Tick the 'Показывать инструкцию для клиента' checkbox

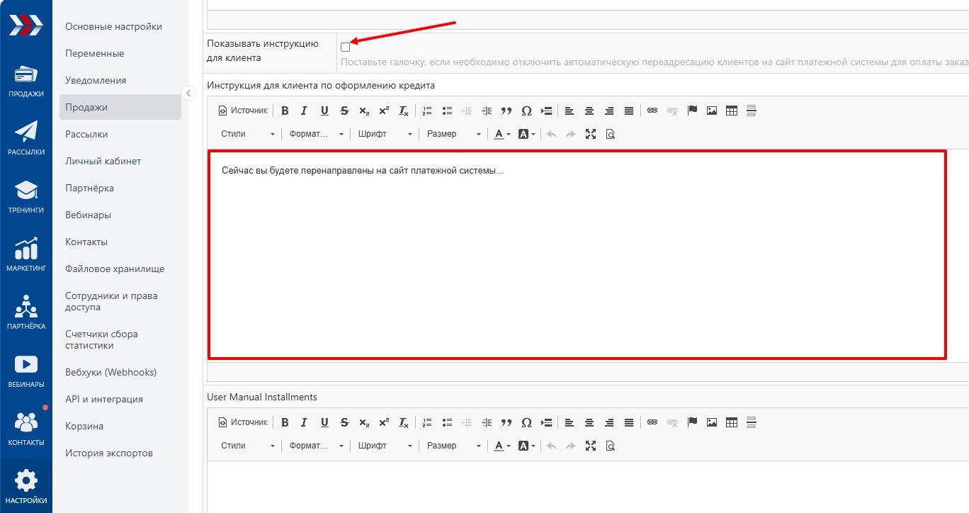pyautogui.click(x=345, y=47)
